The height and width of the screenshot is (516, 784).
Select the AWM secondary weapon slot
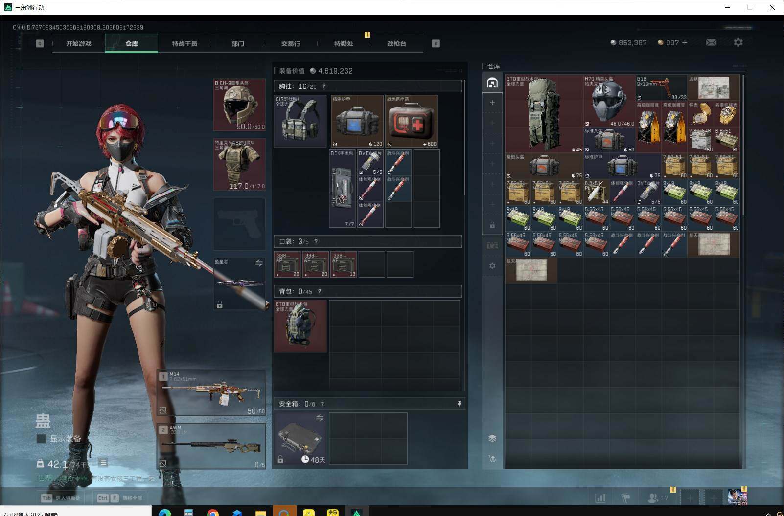[x=211, y=446]
